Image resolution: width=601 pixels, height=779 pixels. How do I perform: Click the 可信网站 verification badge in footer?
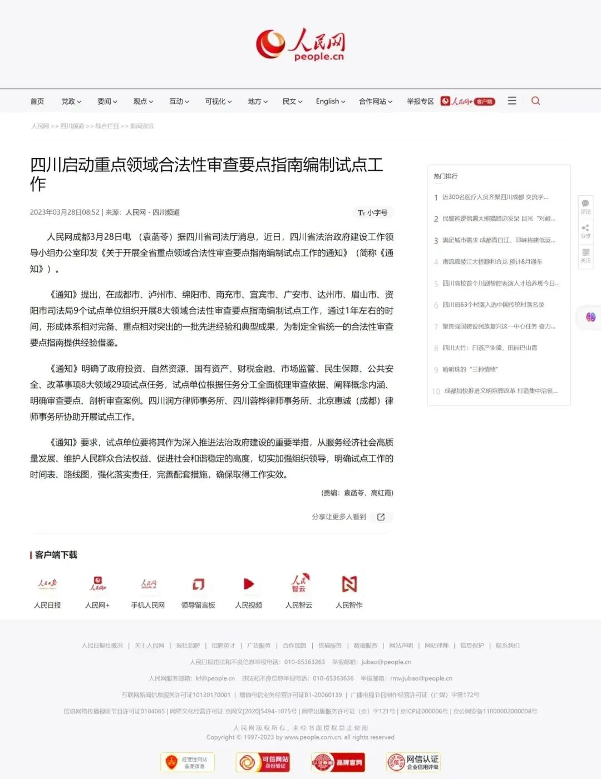click(x=263, y=762)
